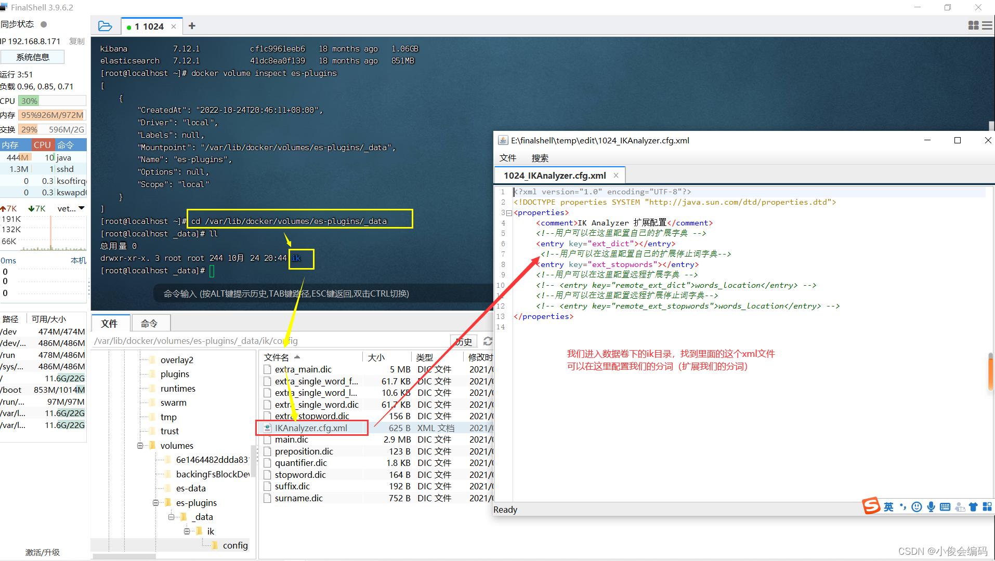Open the connection manager folder icon
Screen dimensions: 995x561
[106, 25]
